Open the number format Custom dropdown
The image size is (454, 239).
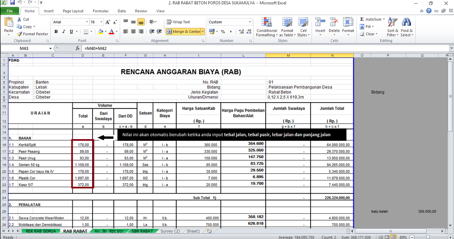coord(250,22)
